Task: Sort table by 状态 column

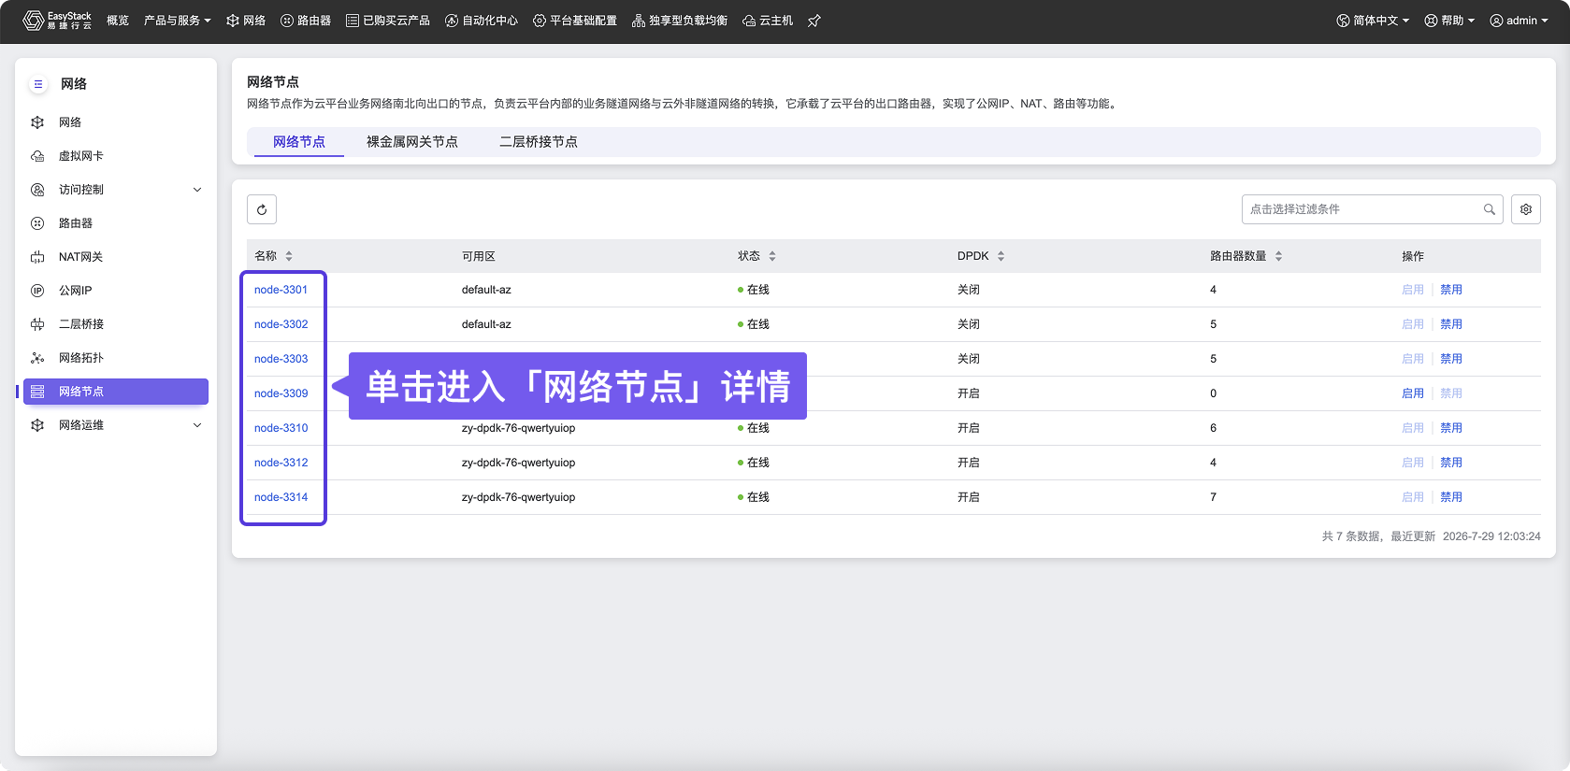Action: coord(772,256)
